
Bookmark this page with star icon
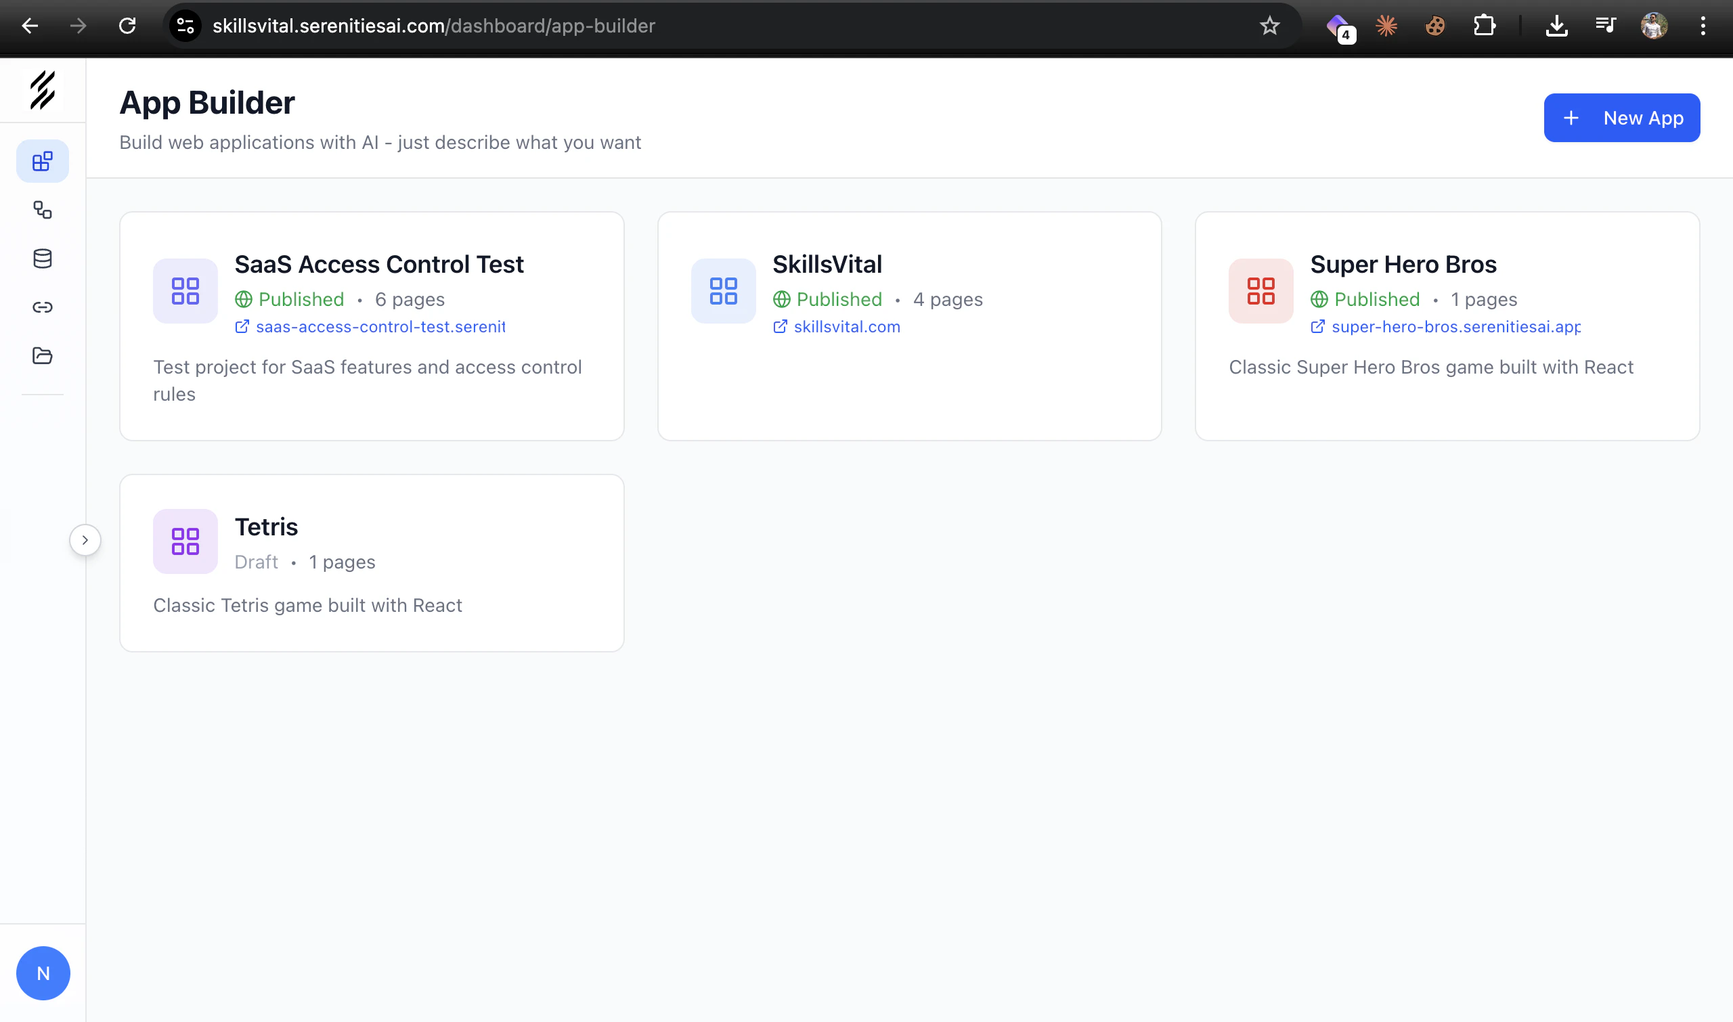[1269, 26]
